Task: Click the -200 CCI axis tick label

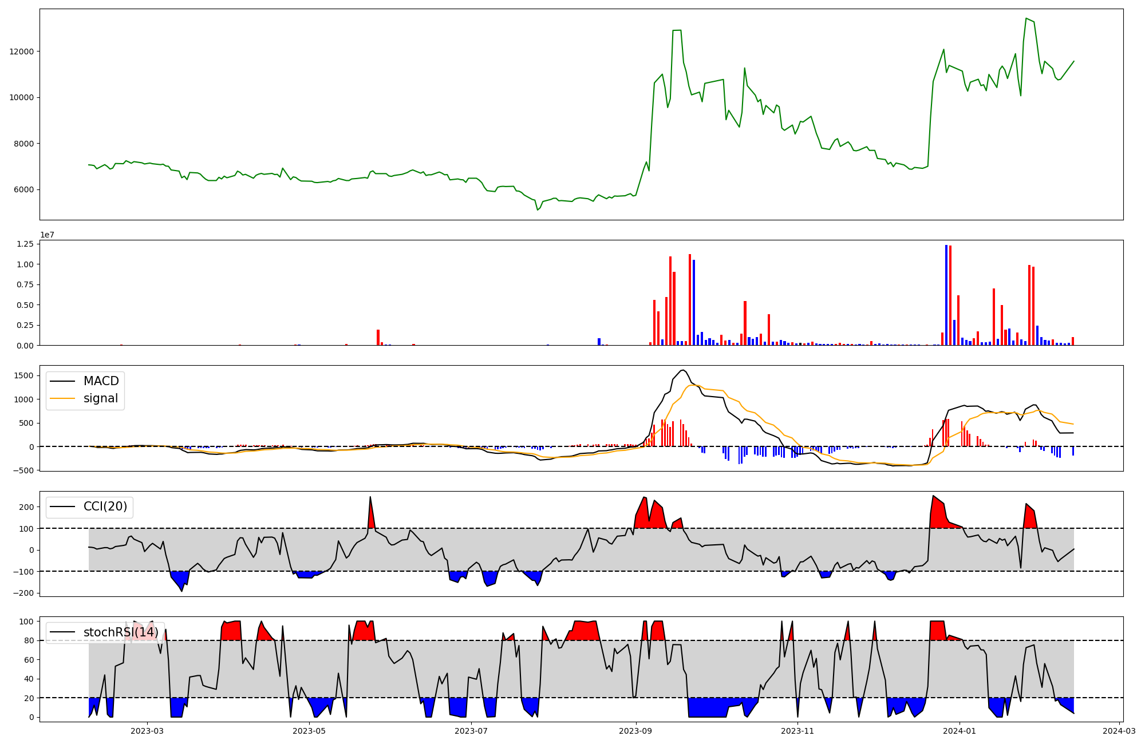Action: pos(23,593)
